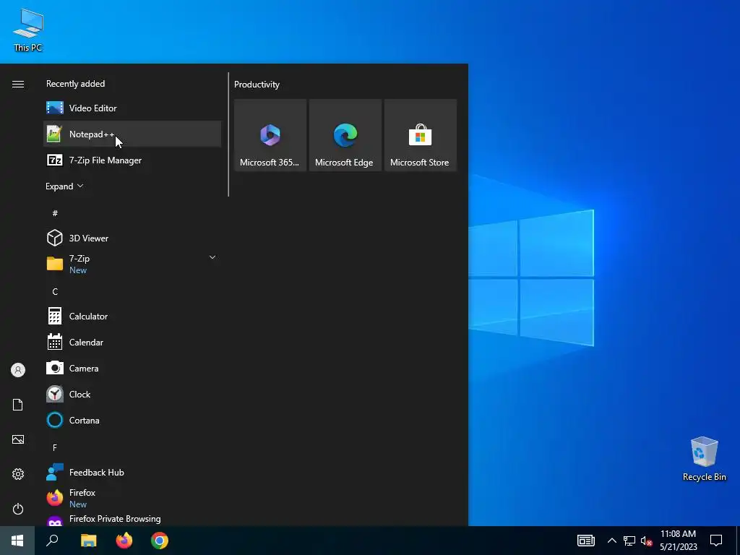The width and height of the screenshot is (740, 555).
Task: Jump to the # letter index
Action: point(55,213)
